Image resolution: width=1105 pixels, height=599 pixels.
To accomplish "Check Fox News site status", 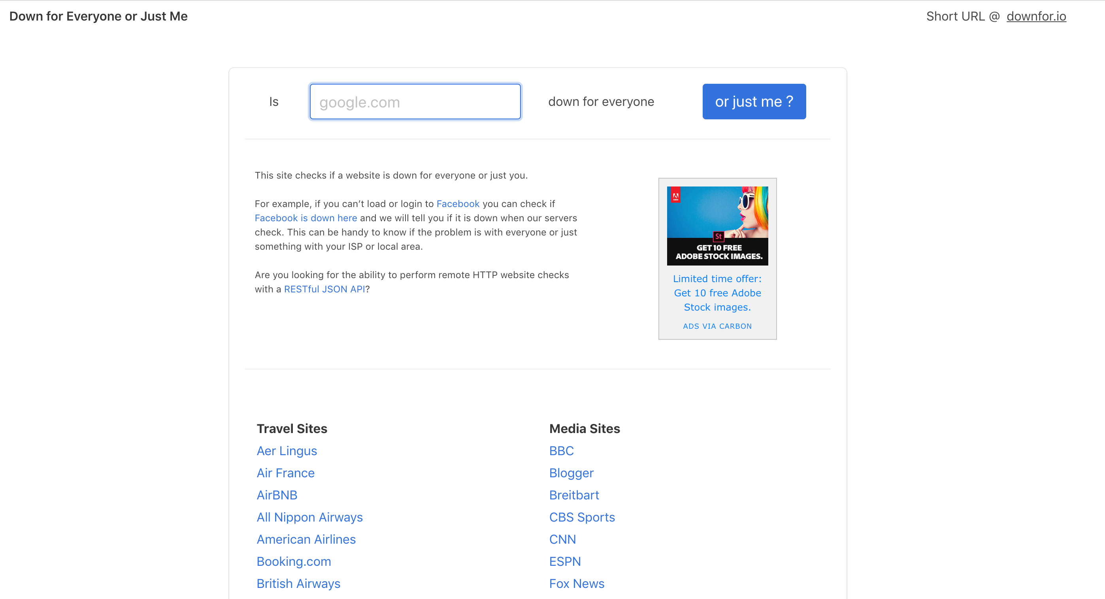I will (577, 584).
